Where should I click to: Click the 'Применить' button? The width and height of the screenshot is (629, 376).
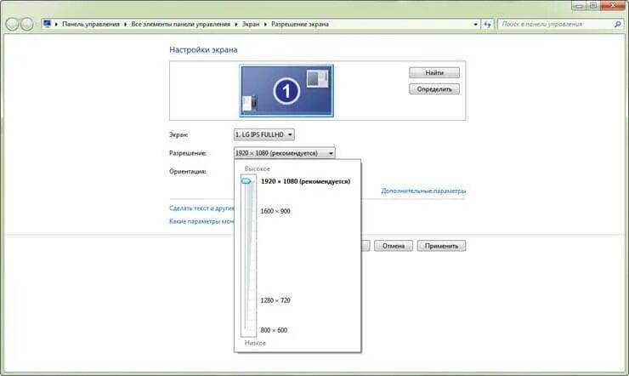coord(441,246)
